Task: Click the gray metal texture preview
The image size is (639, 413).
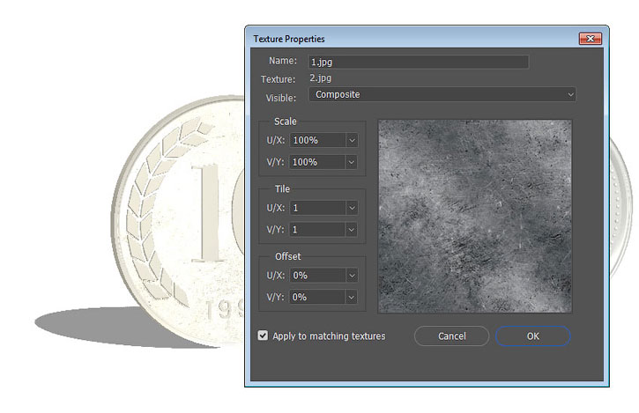Action: click(474, 217)
